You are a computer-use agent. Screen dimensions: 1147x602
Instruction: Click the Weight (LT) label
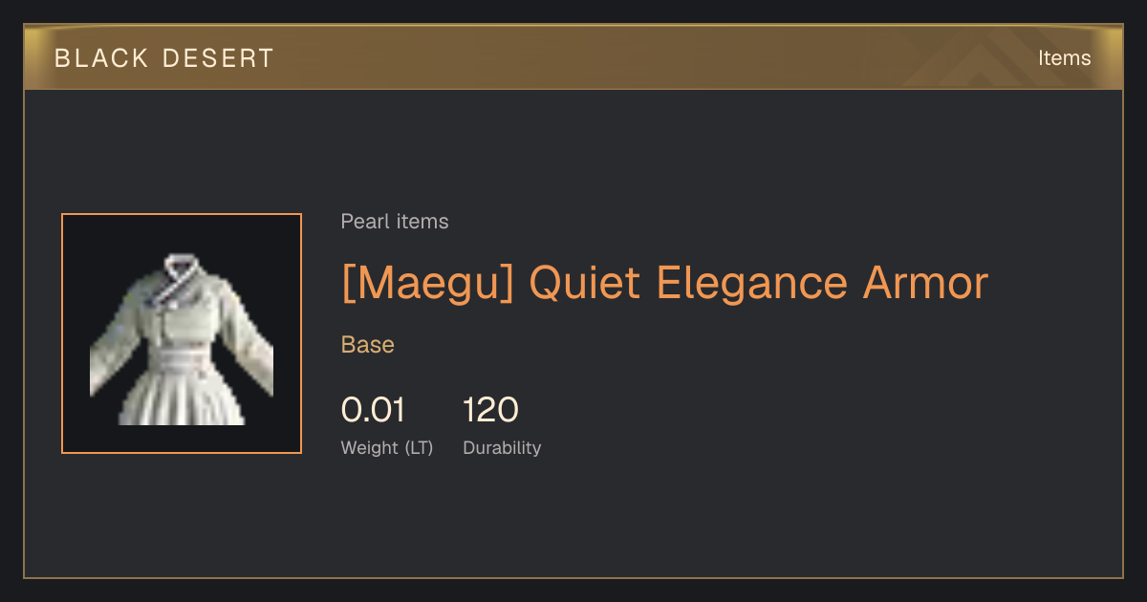[x=387, y=448]
